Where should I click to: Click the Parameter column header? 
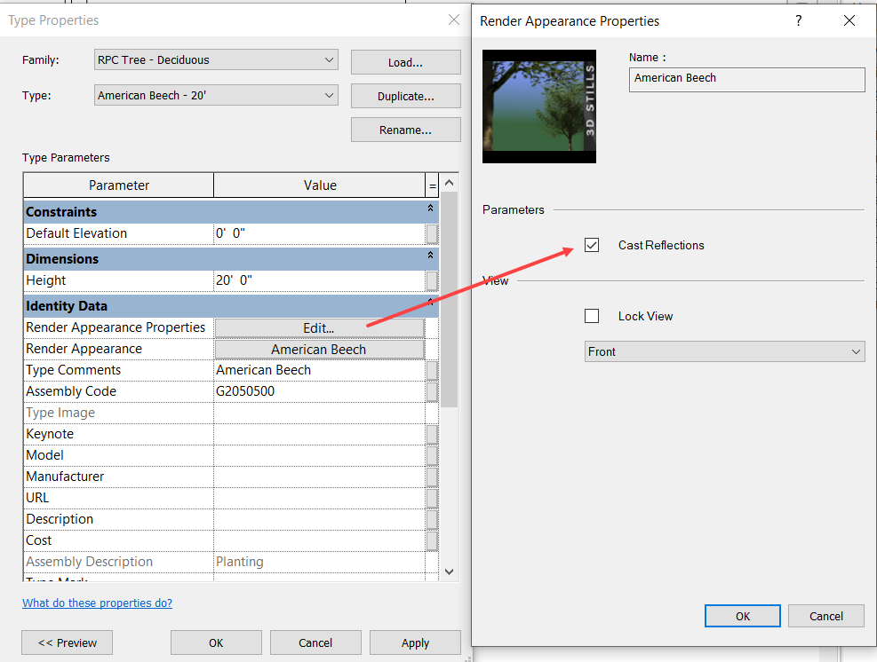point(118,185)
